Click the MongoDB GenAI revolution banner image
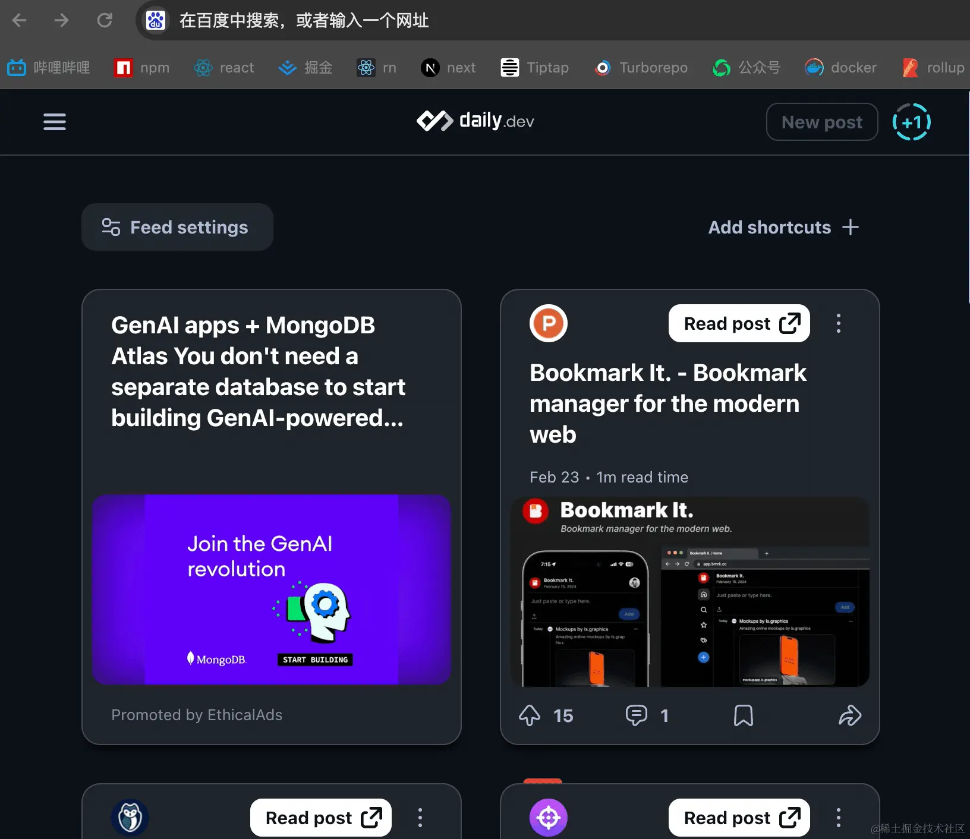Image resolution: width=970 pixels, height=839 pixels. point(272,589)
